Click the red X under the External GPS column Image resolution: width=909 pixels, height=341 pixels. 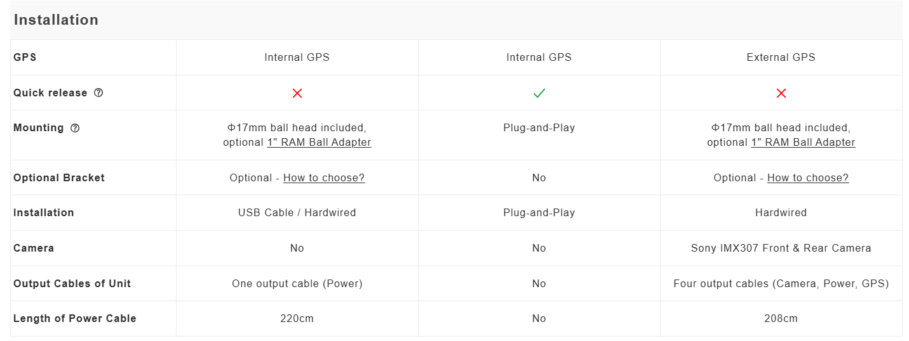(781, 93)
